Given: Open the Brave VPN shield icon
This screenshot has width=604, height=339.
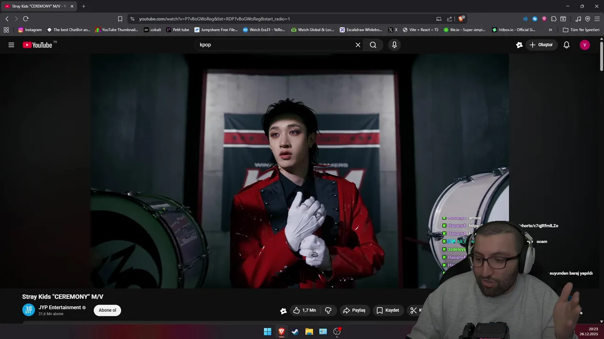Looking at the screenshot, I should point(587,19).
